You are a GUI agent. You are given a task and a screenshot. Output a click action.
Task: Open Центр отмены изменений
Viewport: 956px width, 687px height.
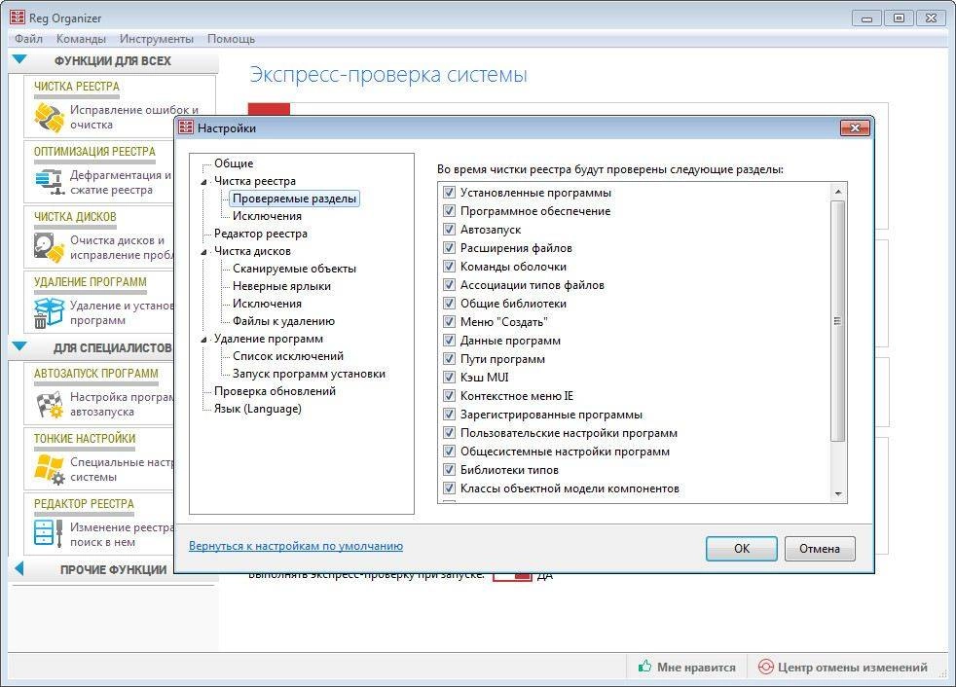coord(843,667)
